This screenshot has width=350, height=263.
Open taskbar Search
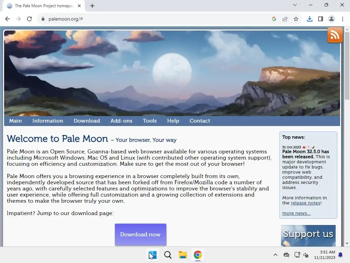(x=167, y=255)
